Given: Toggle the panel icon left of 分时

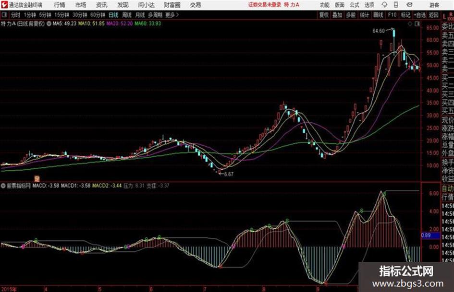Looking at the screenshot, I should (x=4, y=15).
